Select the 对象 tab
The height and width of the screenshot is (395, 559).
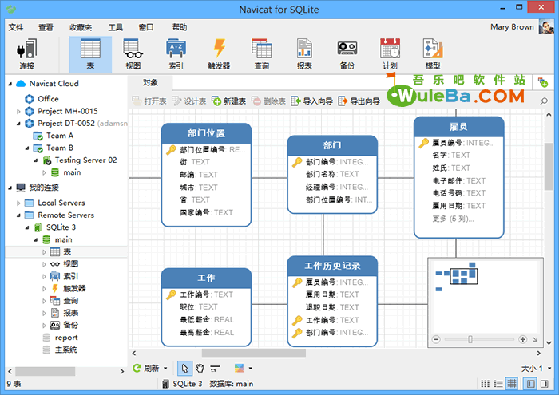point(150,83)
